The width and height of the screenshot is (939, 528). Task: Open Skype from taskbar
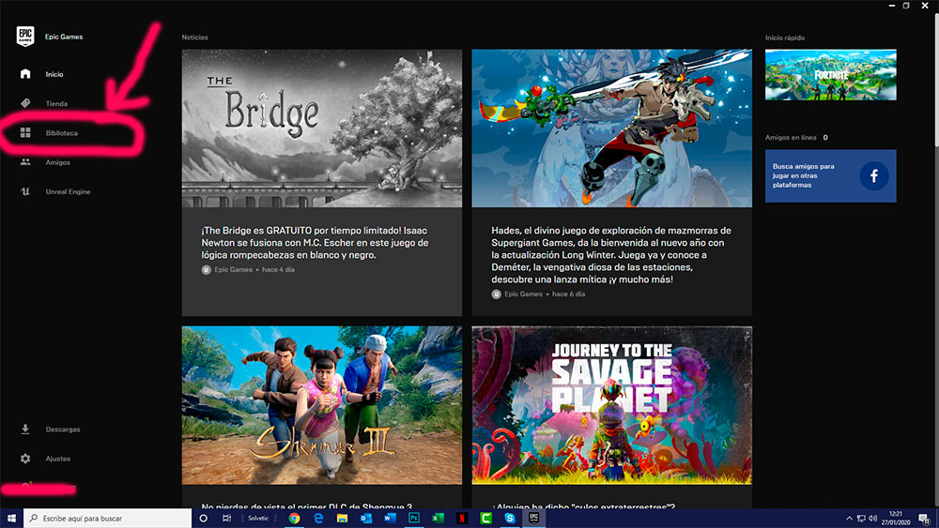[510, 518]
